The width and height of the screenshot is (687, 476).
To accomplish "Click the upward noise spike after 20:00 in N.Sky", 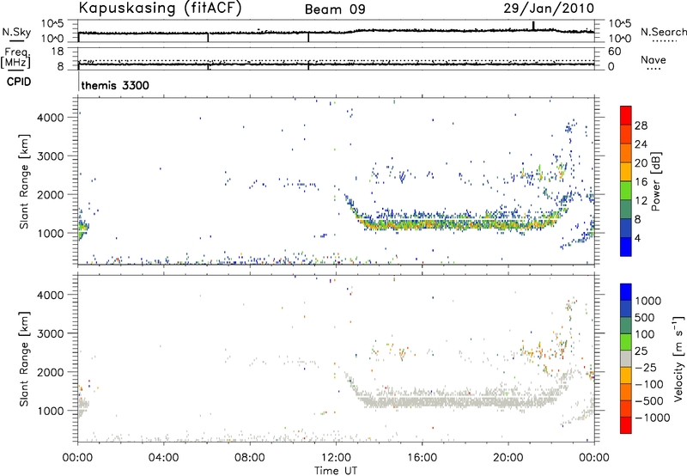I will [x=533, y=26].
